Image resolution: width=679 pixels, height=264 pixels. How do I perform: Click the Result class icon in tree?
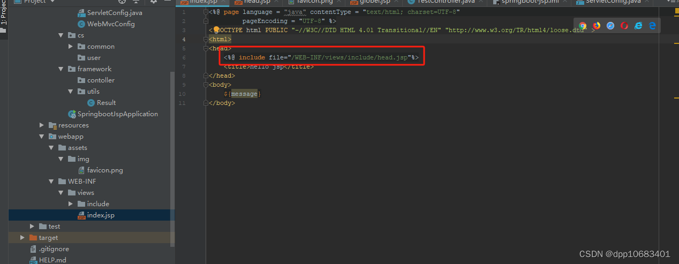pos(91,102)
